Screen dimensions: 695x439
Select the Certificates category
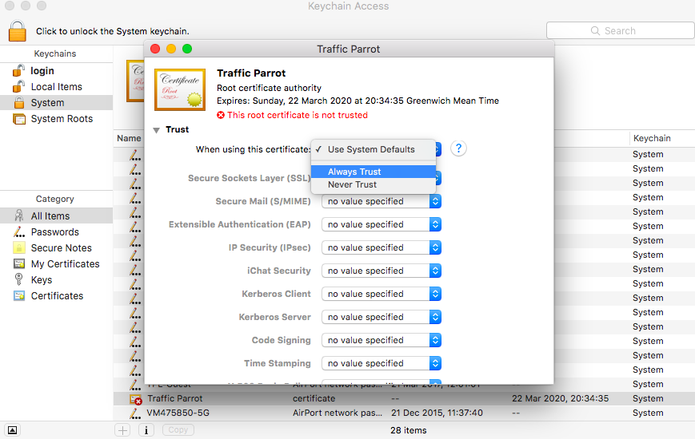tap(57, 295)
